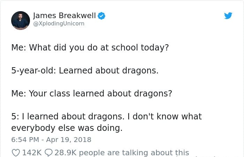Click the 142K likes count
The image size is (244, 157).
32,152
